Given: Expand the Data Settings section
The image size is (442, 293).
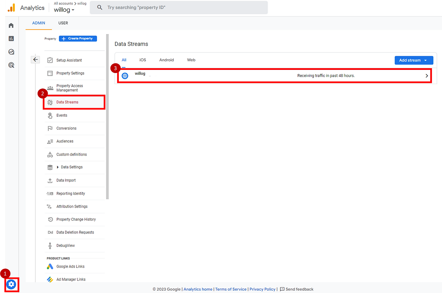Looking at the screenshot, I should 58,167.
